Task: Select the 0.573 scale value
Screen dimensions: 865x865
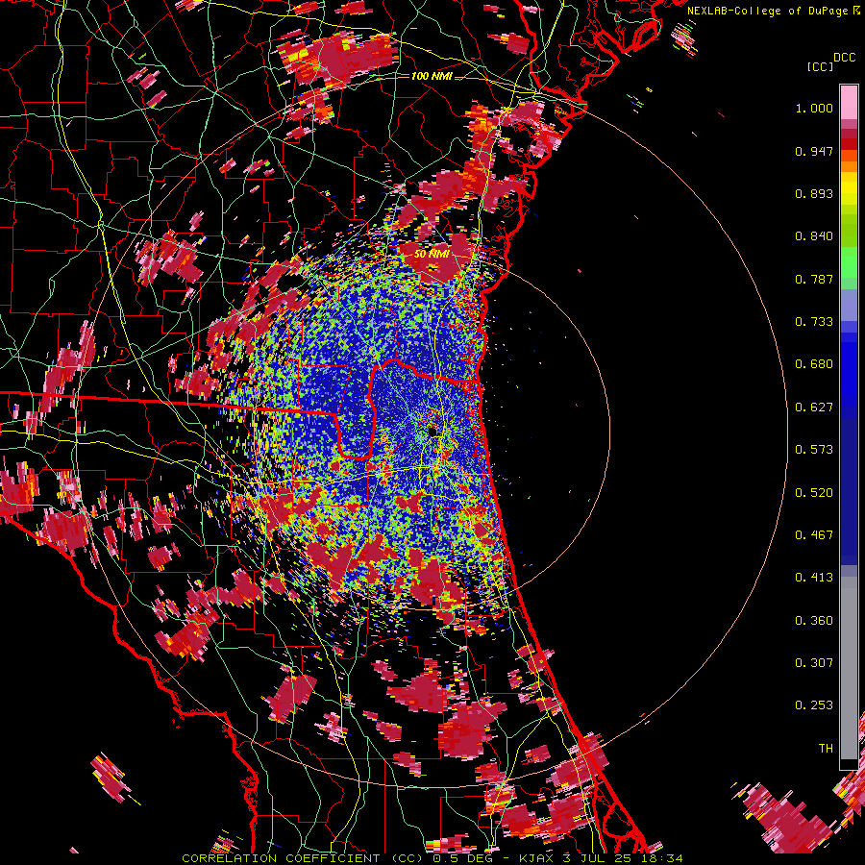Action: point(814,450)
